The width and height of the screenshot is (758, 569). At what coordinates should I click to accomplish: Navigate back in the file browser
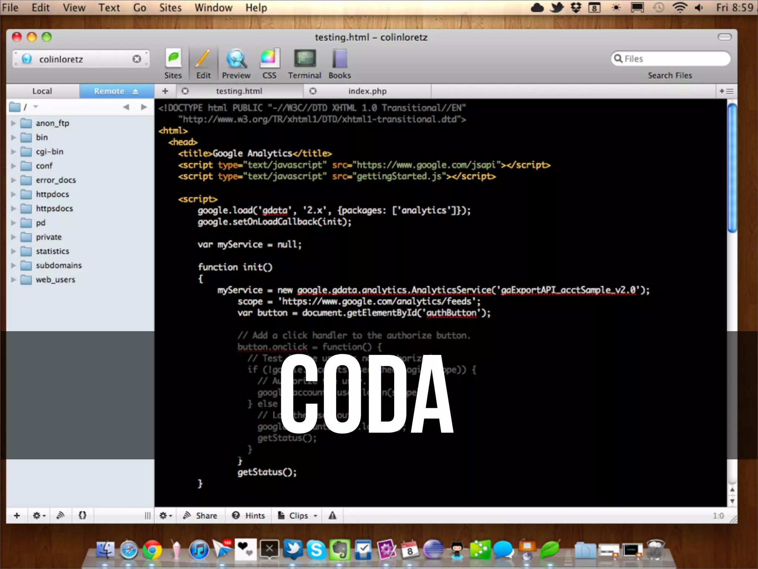pyautogui.click(x=126, y=107)
